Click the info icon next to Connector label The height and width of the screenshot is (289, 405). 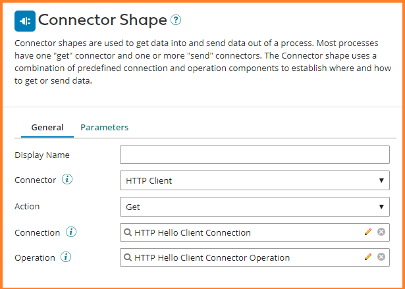click(x=67, y=180)
